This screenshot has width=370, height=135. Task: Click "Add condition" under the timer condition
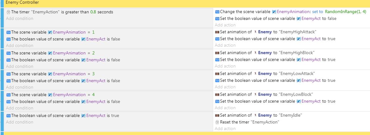point(20,18)
